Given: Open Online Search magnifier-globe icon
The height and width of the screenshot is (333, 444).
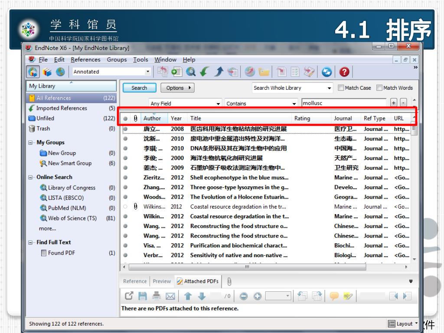Looking at the screenshot, I should (x=191, y=72).
